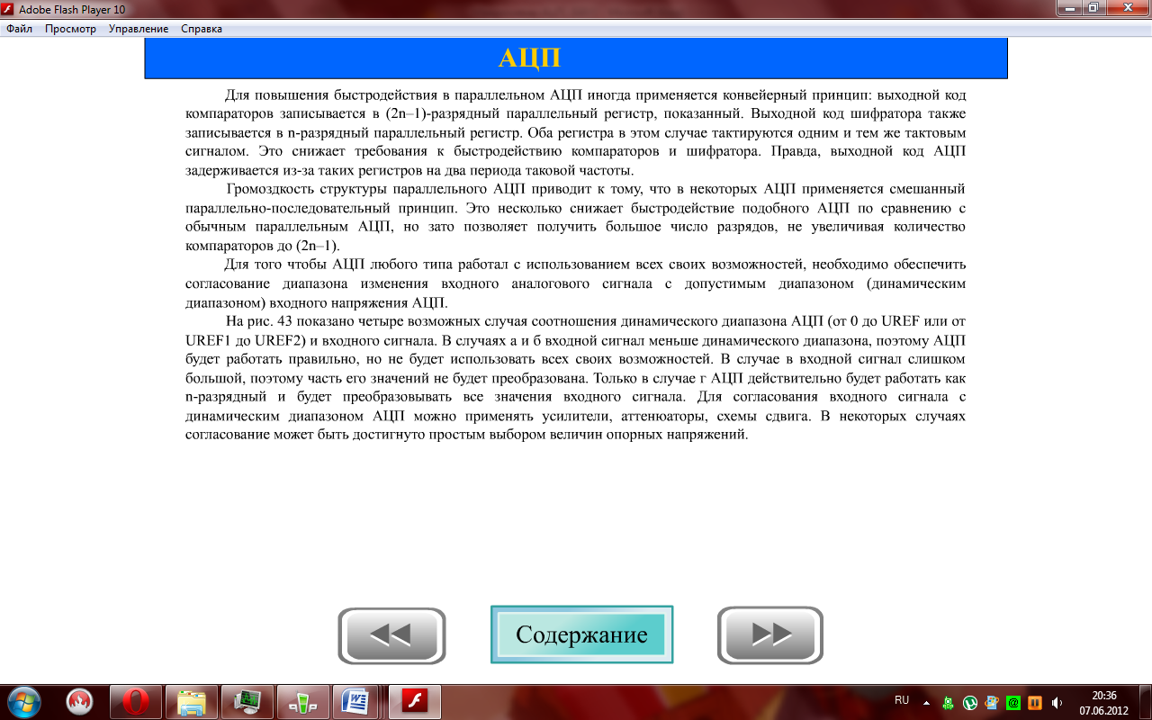Go to the next page with forward button
The image size is (1152, 720).
(x=770, y=635)
